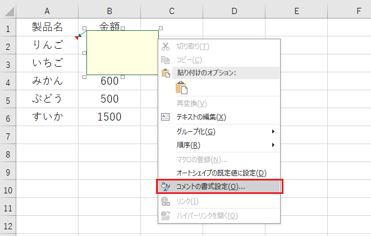Click the paste options header clipboard icon

pos(166,73)
